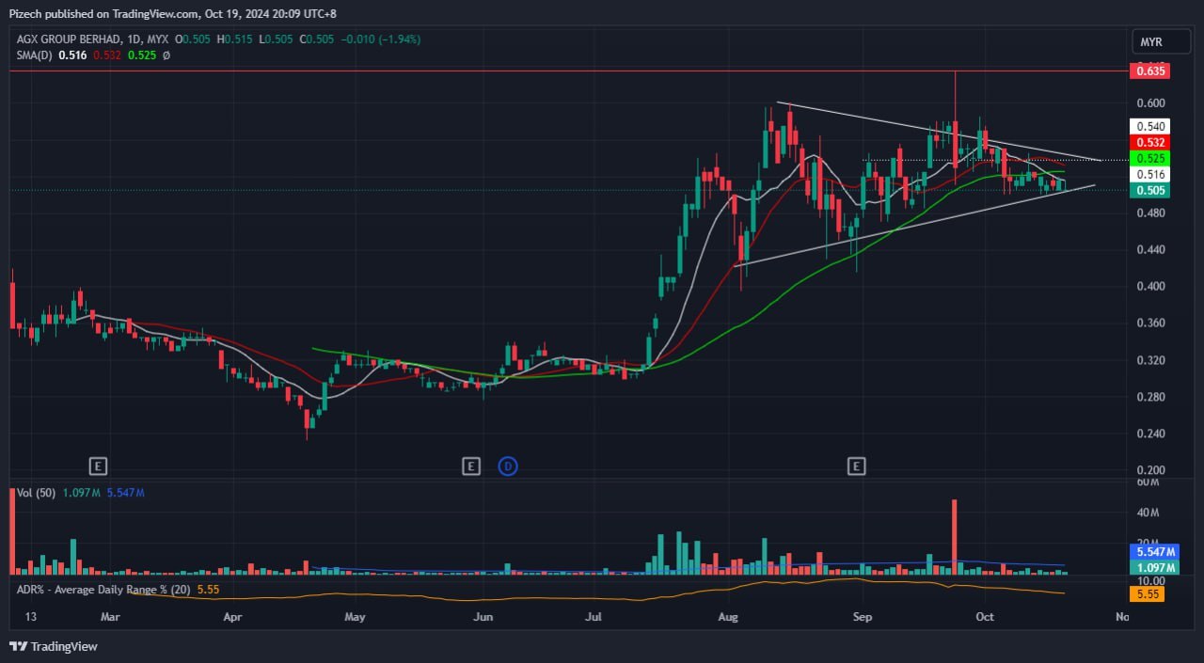Click the SMA(D) indicator legend
The width and height of the screenshot is (1204, 663).
tap(35, 55)
